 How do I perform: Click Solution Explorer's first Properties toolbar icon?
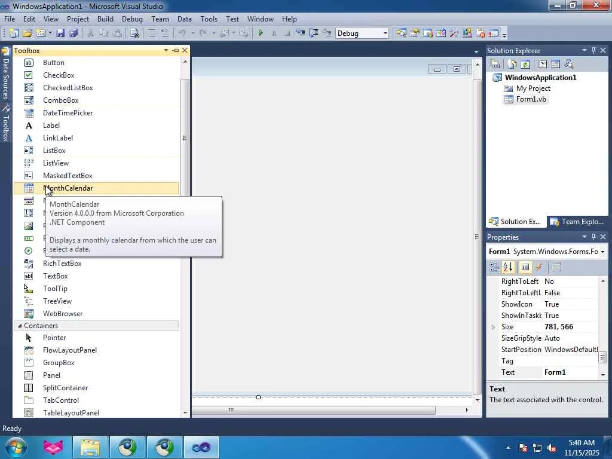click(x=495, y=65)
